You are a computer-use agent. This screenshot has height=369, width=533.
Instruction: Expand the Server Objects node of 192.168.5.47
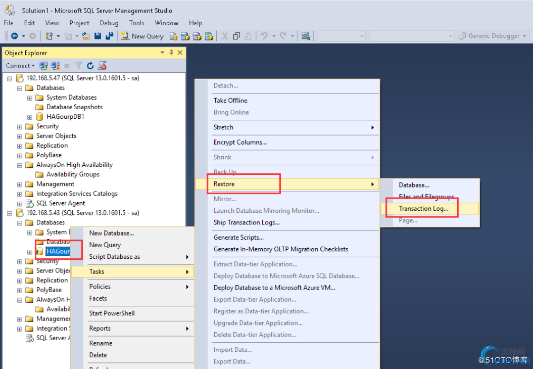click(x=19, y=136)
